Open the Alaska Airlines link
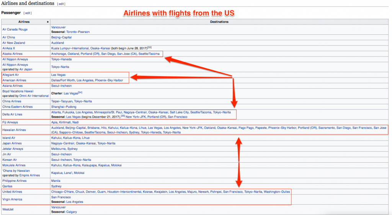The width and height of the screenshot is (392, 215). 13,54
